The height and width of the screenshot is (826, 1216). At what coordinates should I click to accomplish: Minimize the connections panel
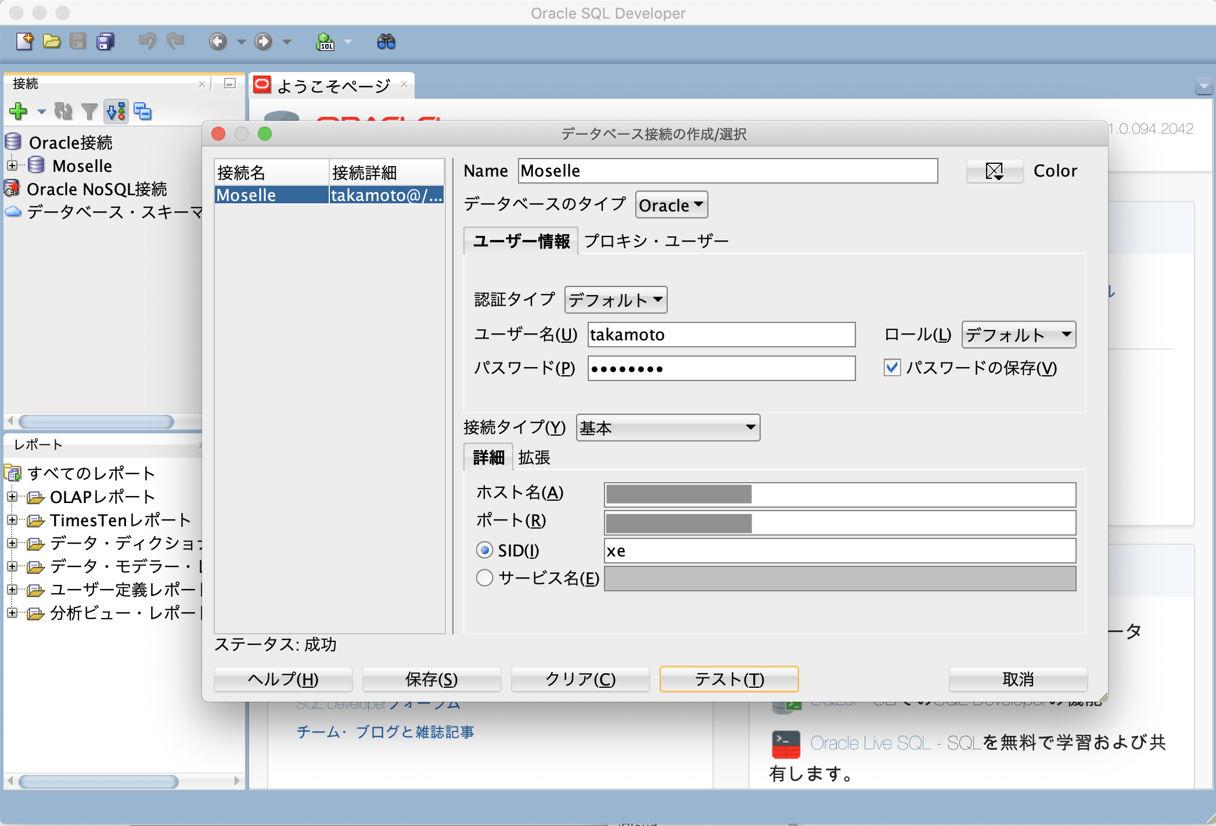[x=230, y=84]
